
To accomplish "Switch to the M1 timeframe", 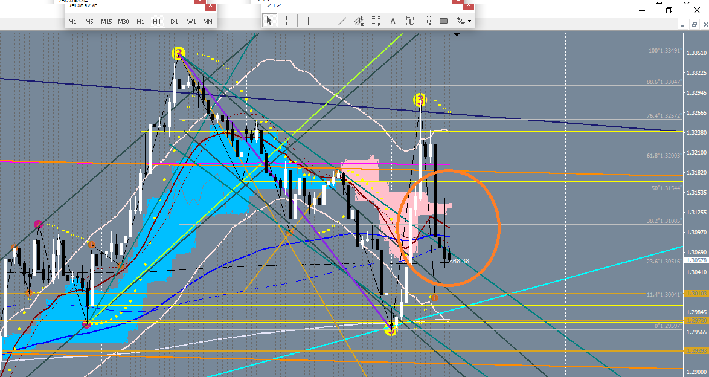I will tap(72, 21).
